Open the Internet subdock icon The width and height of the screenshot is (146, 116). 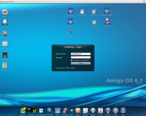(108, 111)
